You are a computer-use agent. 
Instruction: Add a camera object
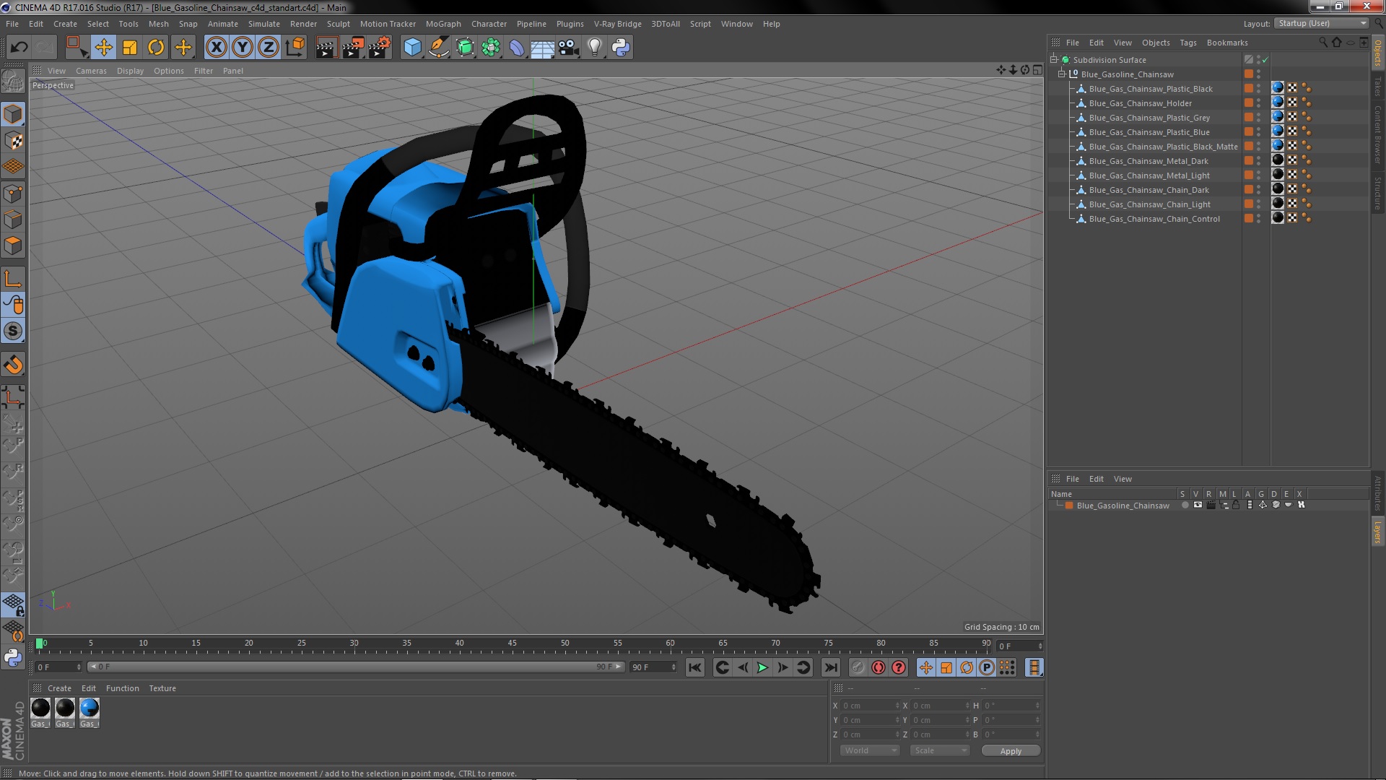click(569, 48)
